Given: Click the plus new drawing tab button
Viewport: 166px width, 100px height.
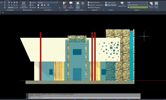Looking at the screenshot, I should [3, 13].
